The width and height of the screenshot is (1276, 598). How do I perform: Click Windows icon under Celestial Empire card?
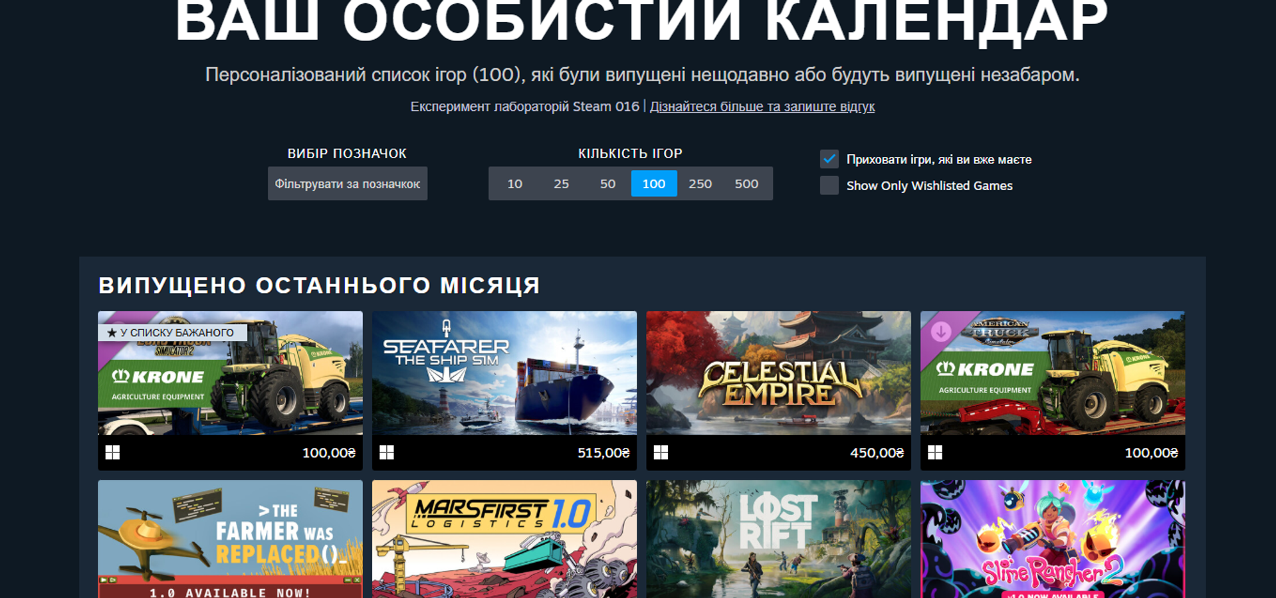pos(661,452)
